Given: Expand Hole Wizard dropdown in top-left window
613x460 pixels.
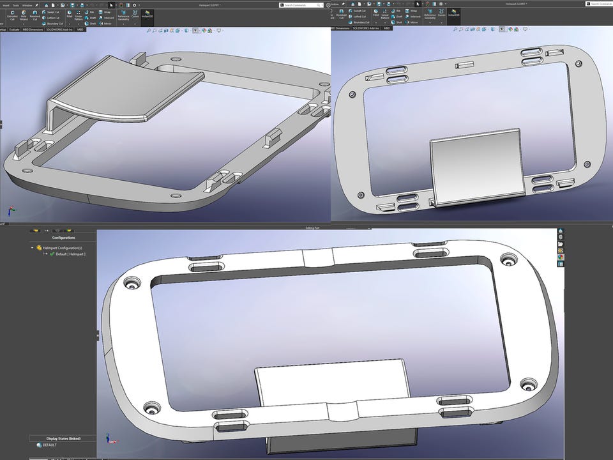Looking at the screenshot, I should tap(24, 24).
